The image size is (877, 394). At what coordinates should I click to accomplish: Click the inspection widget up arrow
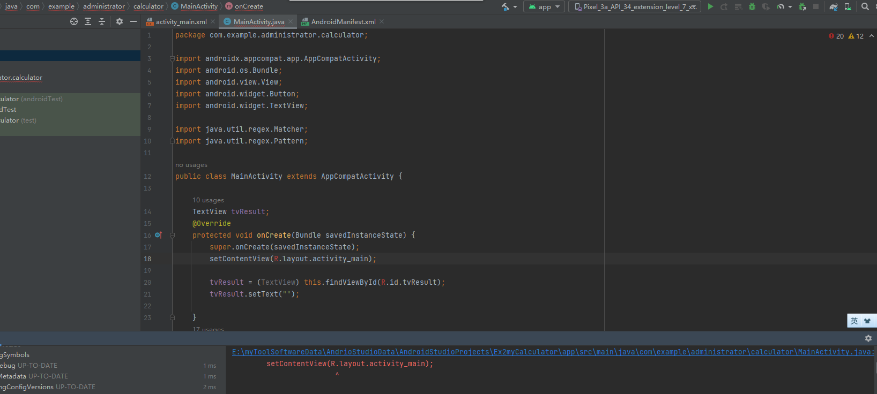click(x=872, y=36)
